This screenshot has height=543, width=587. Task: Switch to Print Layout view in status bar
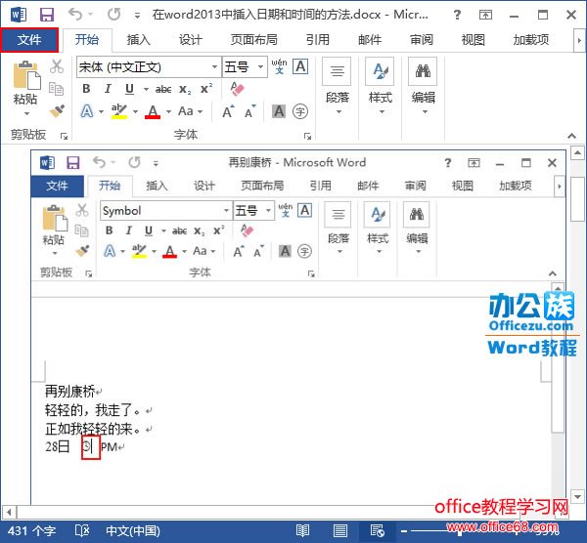pyautogui.click(x=339, y=530)
